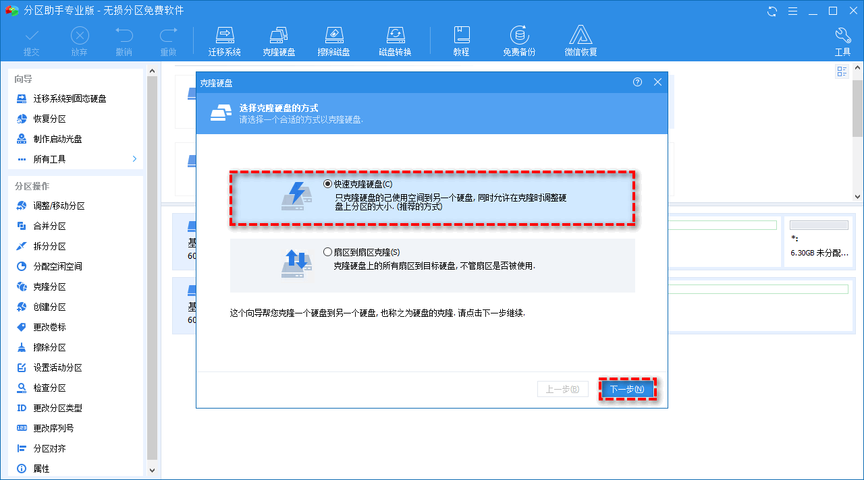Select the 擦除磁盘 toolbar icon
This screenshot has width=864, height=480.
(333, 42)
